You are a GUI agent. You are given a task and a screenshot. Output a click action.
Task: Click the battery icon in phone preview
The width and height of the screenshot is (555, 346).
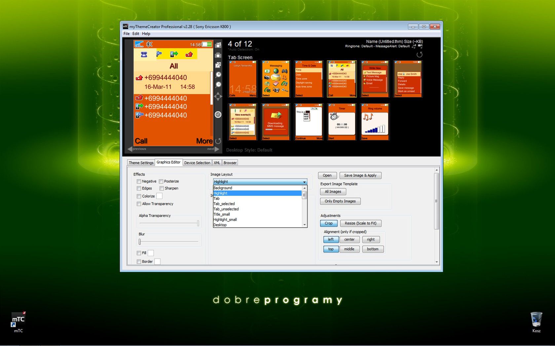pyautogui.click(x=207, y=44)
